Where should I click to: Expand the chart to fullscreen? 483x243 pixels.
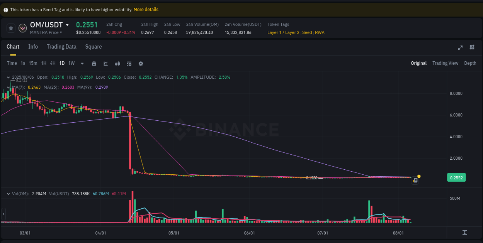pos(460,47)
